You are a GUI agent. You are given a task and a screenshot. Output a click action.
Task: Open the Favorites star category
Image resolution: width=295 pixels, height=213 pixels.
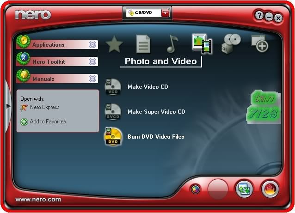(x=114, y=44)
